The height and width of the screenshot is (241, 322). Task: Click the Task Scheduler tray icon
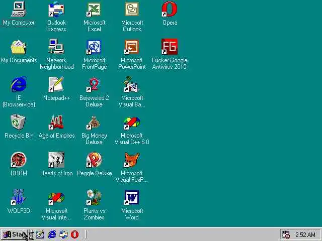pos(286,234)
